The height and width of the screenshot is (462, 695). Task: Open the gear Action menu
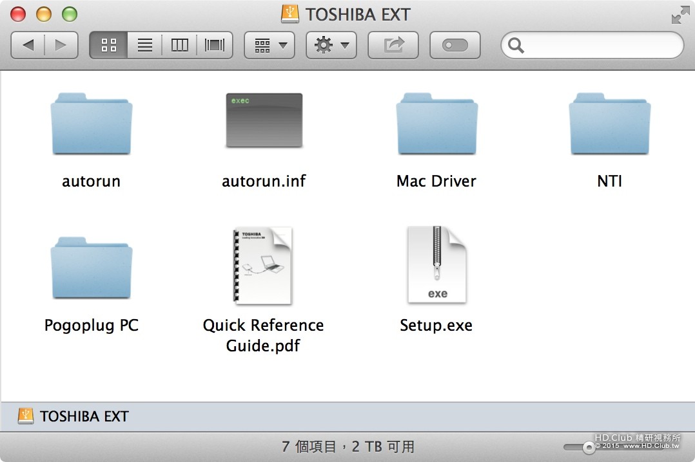pos(331,45)
